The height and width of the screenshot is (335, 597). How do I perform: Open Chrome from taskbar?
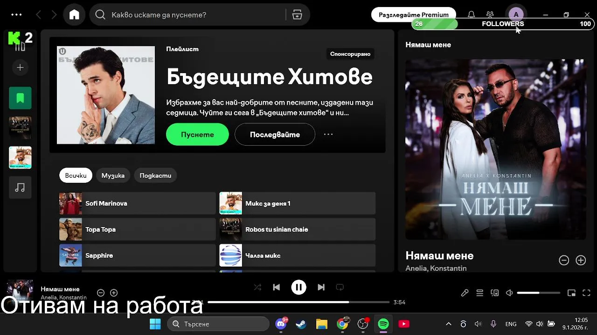pos(342,324)
